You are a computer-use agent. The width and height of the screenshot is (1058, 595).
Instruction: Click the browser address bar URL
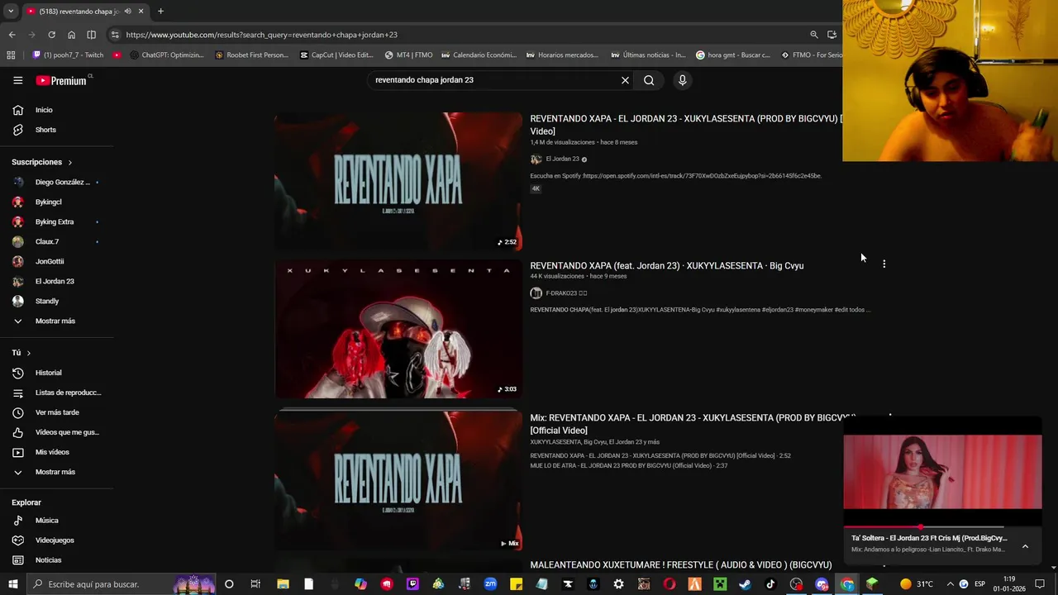point(262,35)
